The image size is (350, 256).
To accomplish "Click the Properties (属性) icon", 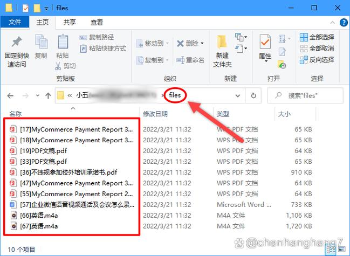I will (x=265, y=41).
